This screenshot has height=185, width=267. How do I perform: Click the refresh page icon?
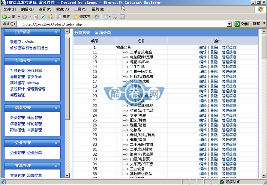click(43, 17)
